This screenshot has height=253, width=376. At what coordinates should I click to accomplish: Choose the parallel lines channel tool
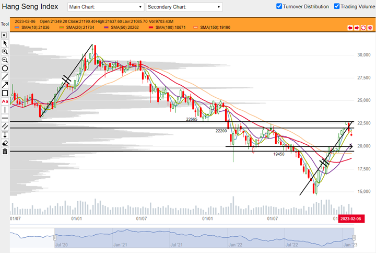(x=5, y=126)
